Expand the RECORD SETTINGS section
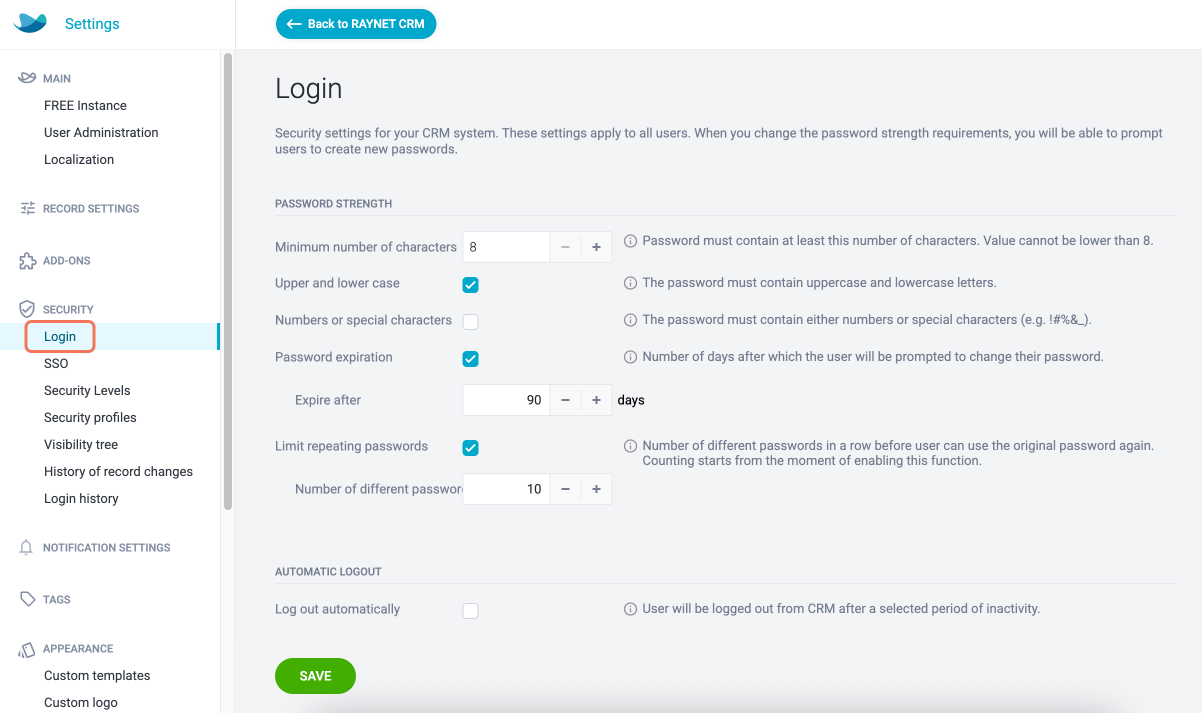Screen dimensions: 1202x713 tap(91, 208)
